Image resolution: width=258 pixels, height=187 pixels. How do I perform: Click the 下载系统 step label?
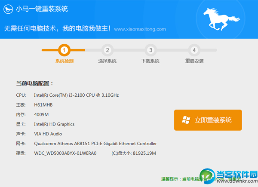150,61
